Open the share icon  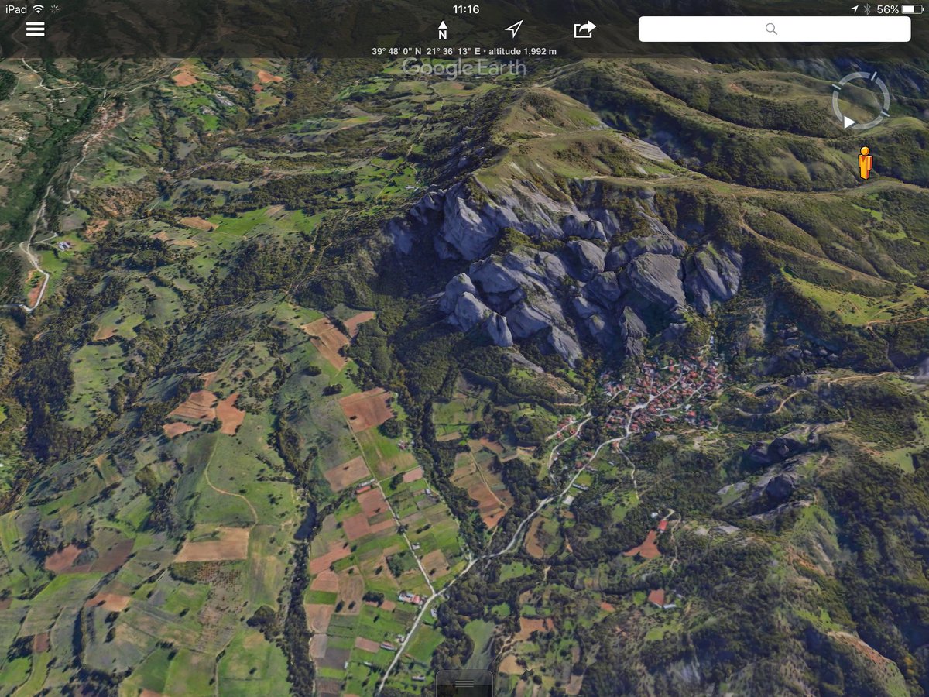[x=584, y=29]
